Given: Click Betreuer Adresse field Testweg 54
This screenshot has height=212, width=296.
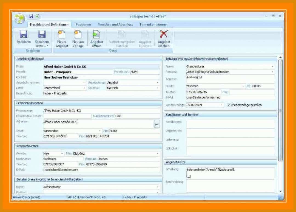Looking at the screenshot, I should click(x=230, y=79).
